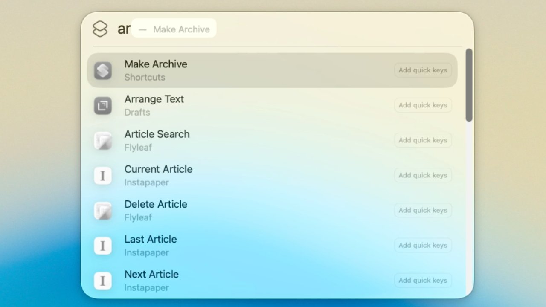
Task: Click the Instapaper subtitle under Next Article
Action: (146, 287)
